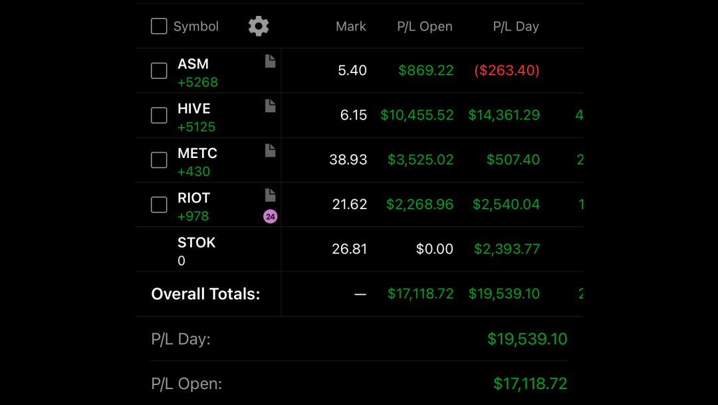Screen dimensions: 718x405
Task: Sort by the Mark column header
Action: click(351, 27)
